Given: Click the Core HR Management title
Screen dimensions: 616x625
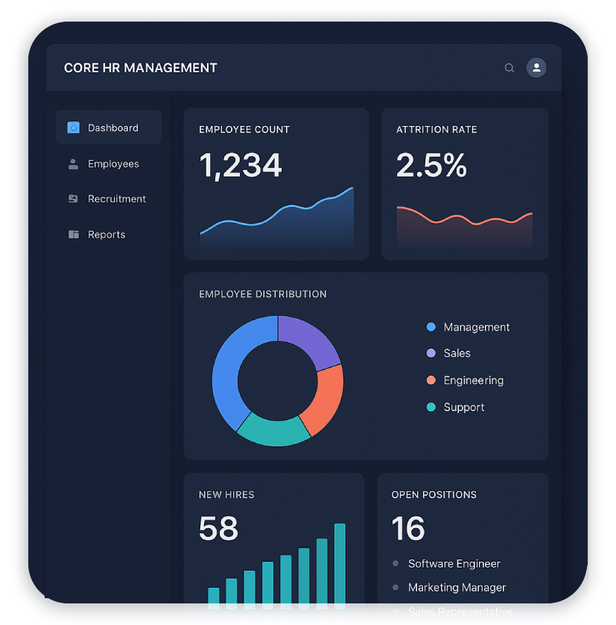Looking at the screenshot, I should pos(141,68).
